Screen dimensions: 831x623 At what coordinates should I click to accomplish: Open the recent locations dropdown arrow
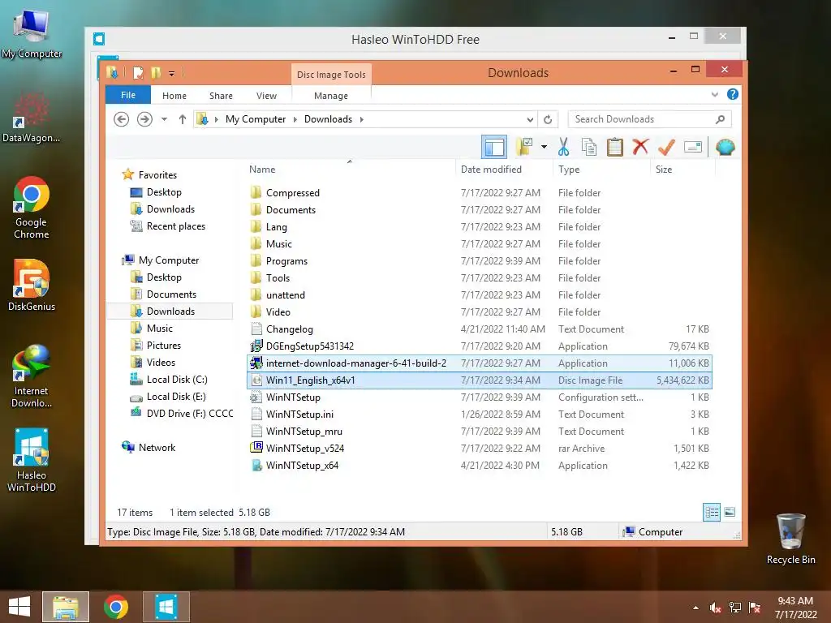pyautogui.click(x=164, y=119)
